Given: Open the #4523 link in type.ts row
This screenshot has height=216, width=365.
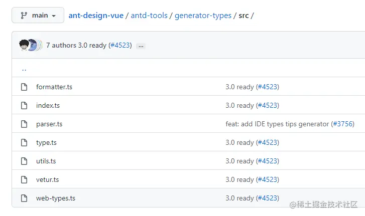Looking at the screenshot, I should coord(268,143).
